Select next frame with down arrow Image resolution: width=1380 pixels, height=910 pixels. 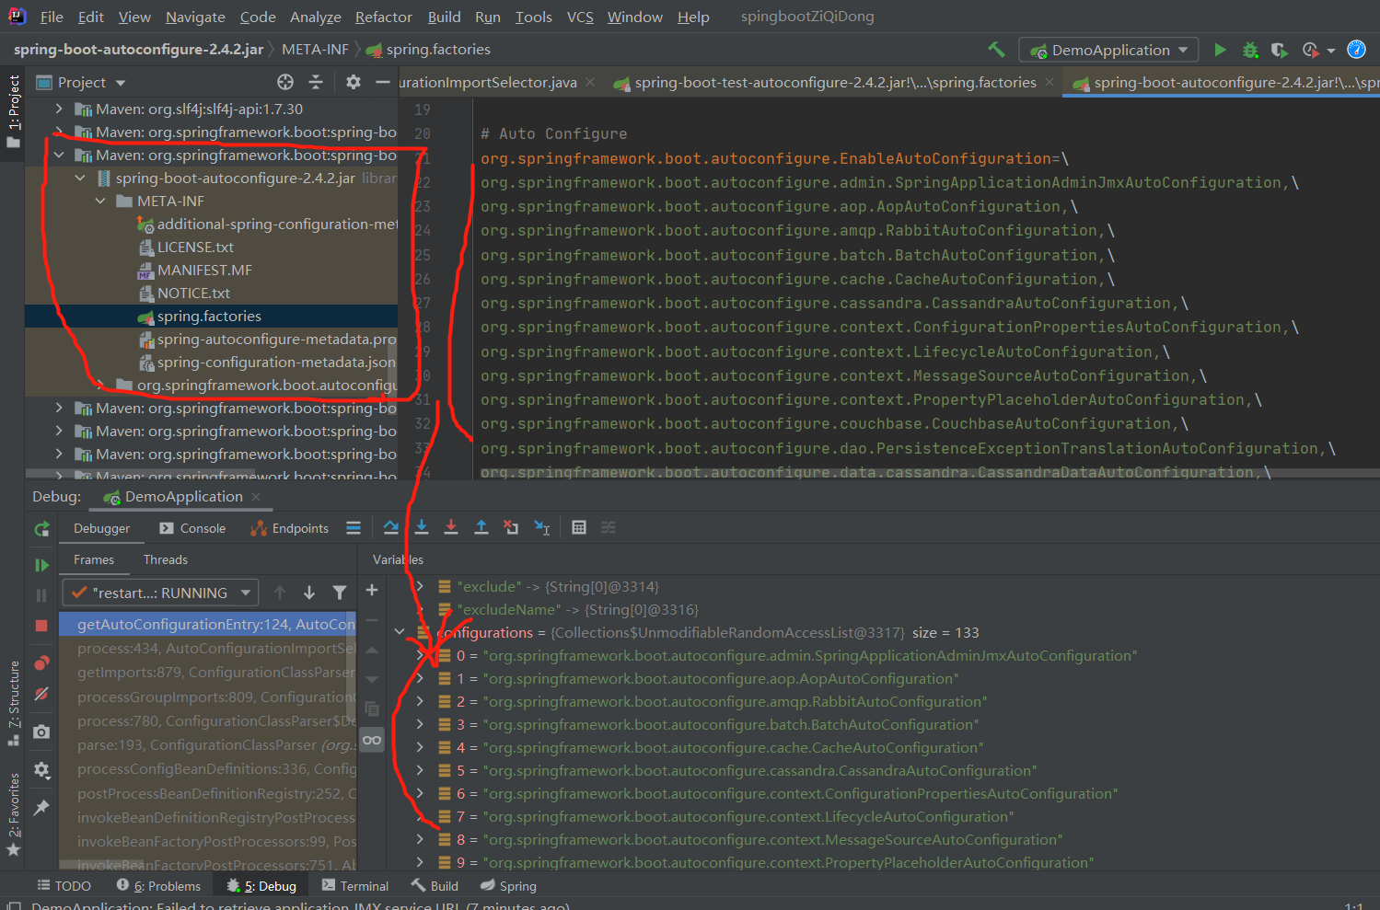tap(309, 593)
